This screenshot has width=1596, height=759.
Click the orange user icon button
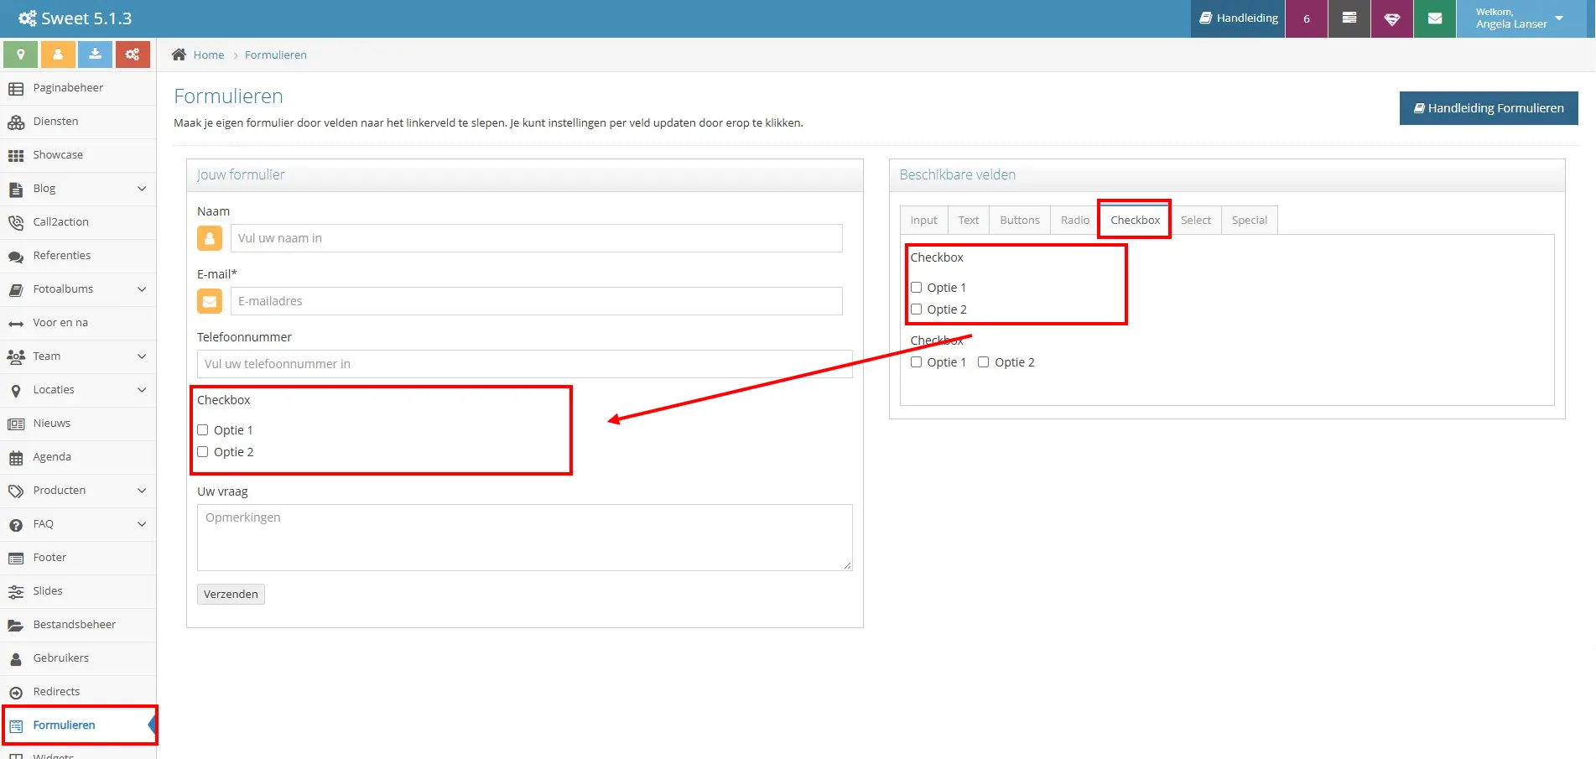click(x=58, y=55)
